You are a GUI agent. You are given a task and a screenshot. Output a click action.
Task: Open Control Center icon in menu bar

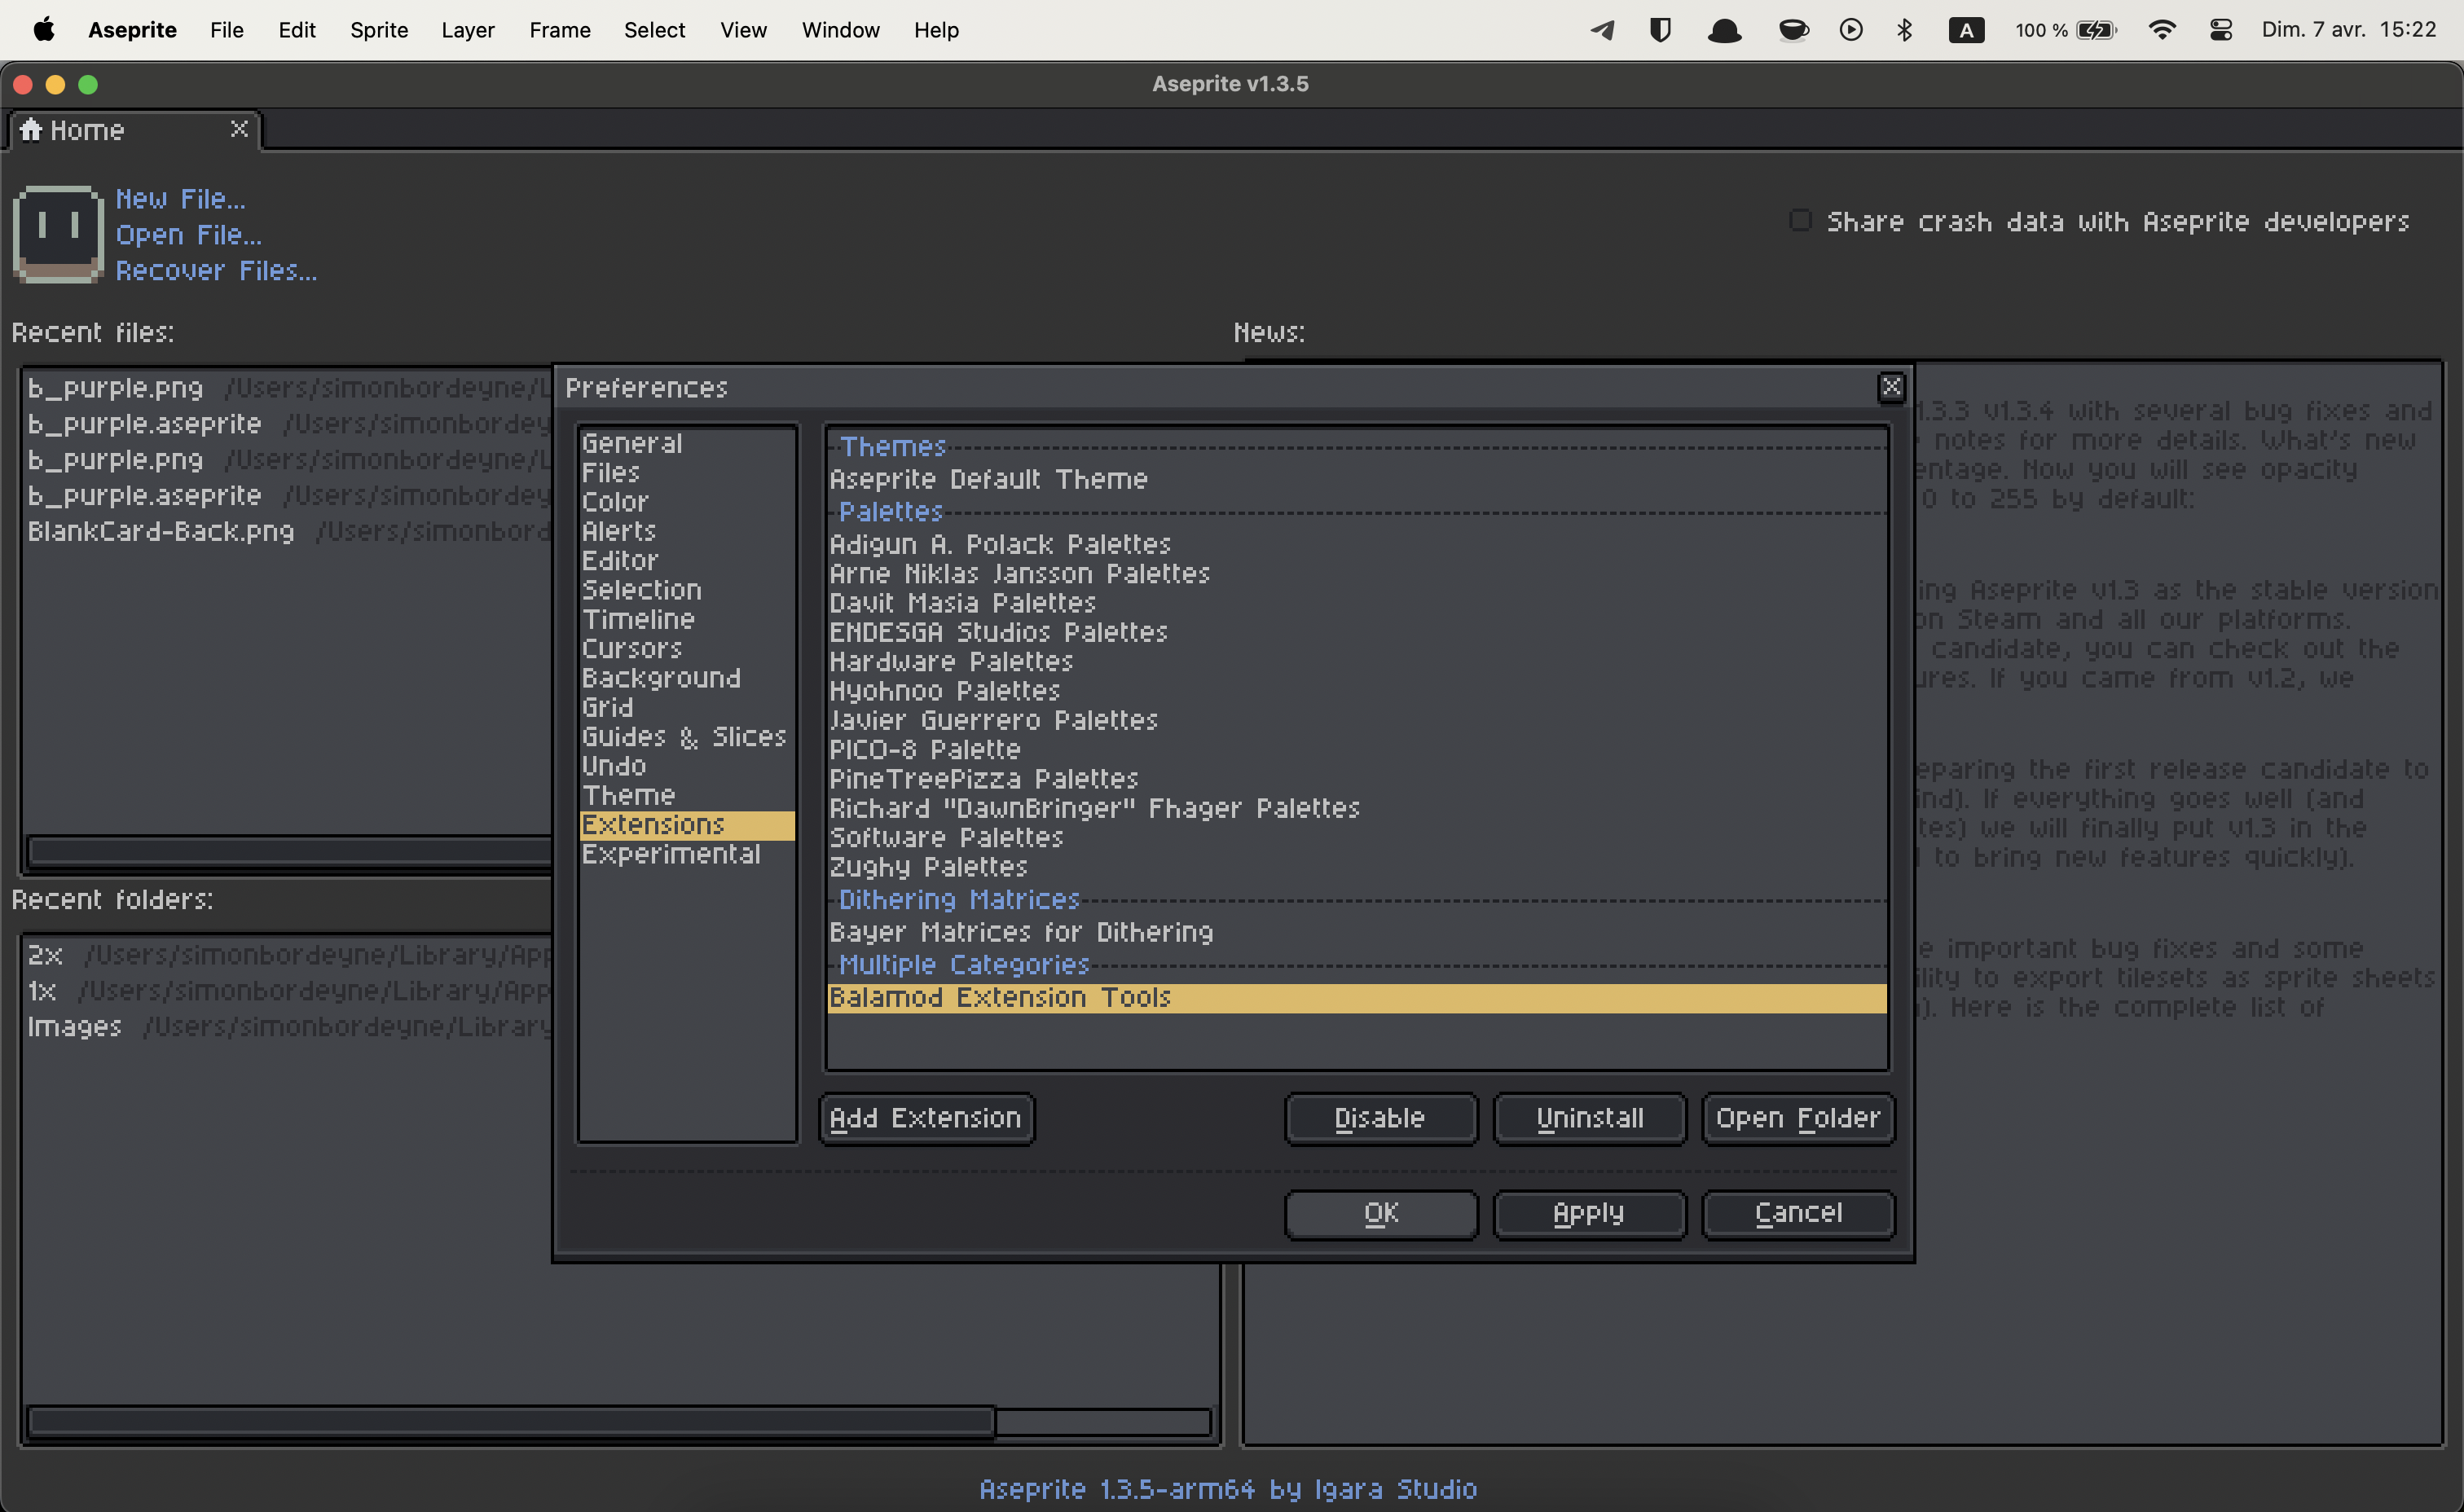point(2220,30)
